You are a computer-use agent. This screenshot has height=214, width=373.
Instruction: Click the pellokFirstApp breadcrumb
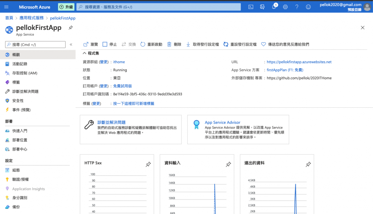[63, 18]
